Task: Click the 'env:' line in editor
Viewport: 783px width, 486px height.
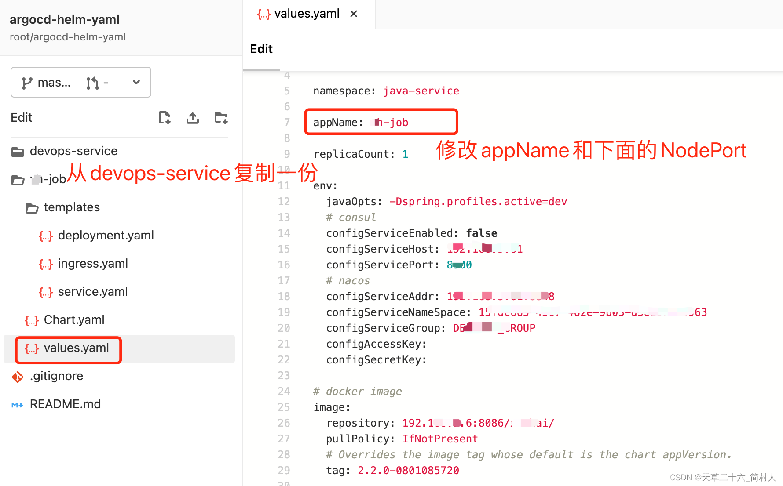Action: click(326, 186)
